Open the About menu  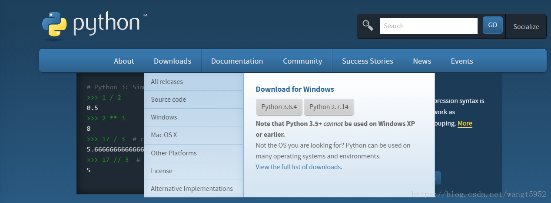(124, 61)
